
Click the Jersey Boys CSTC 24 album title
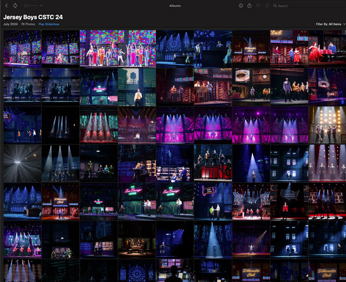click(33, 17)
